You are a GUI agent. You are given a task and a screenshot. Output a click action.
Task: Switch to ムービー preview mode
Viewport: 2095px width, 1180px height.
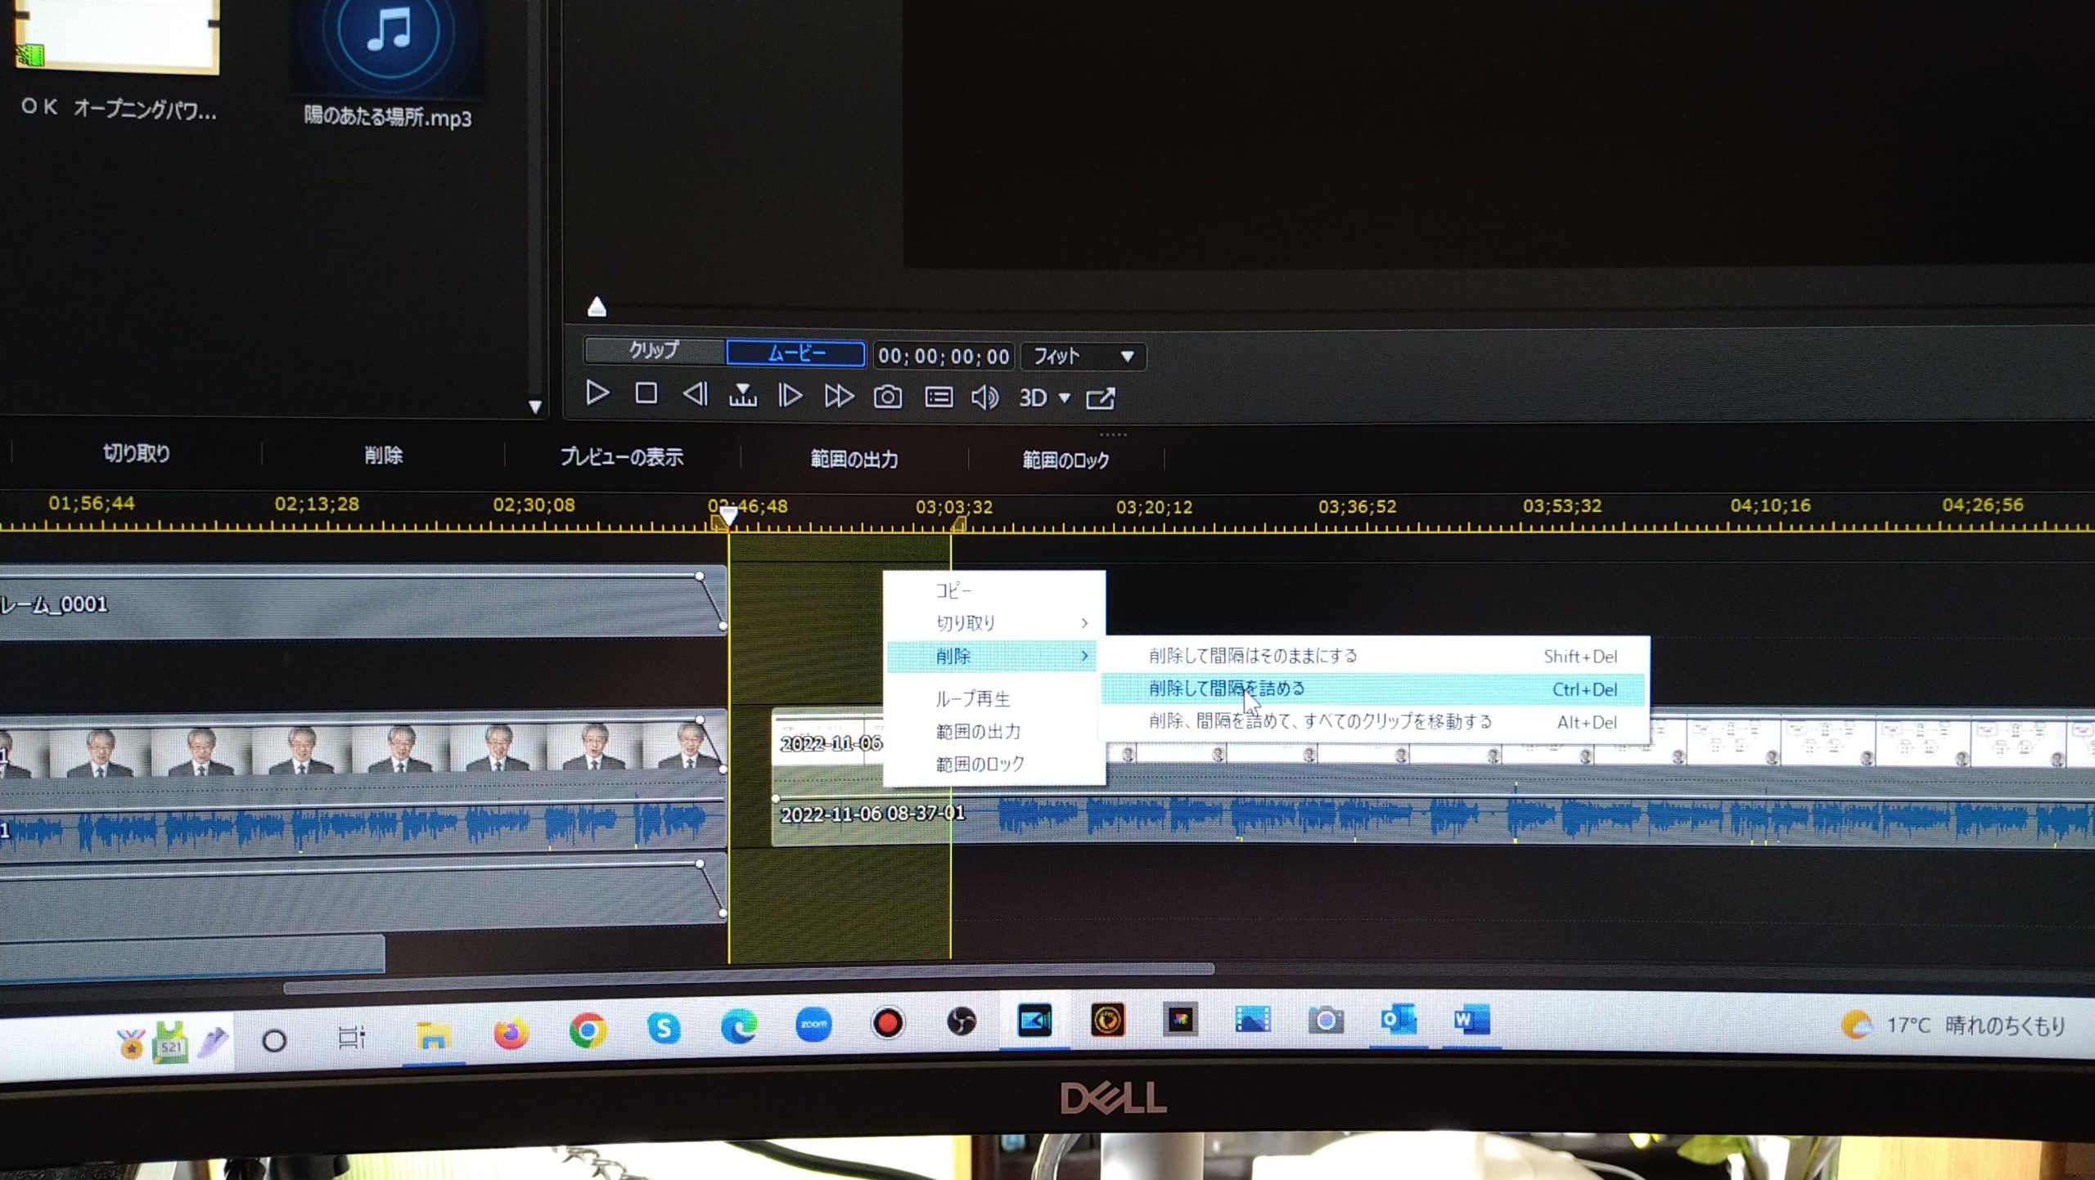pyautogui.click(x=795, y=353)
